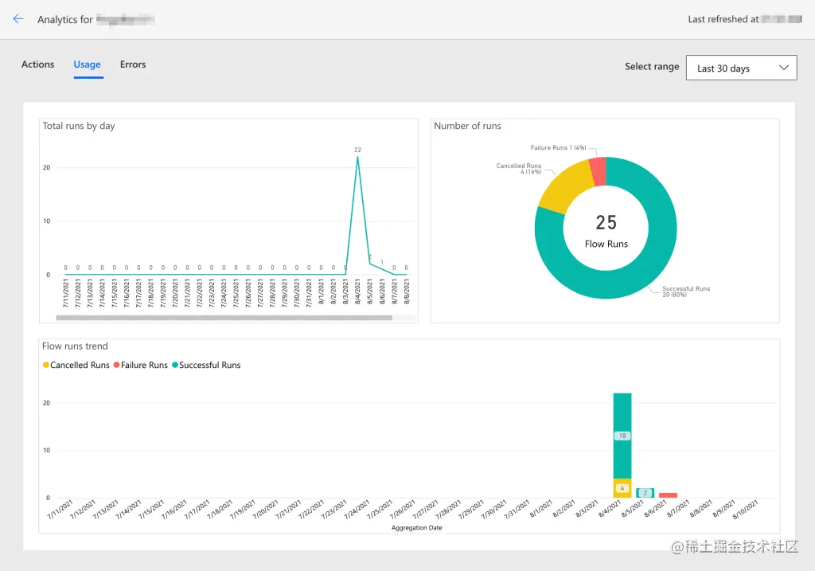Click the yellow 4 cancelled runs bar

point(622,488)
